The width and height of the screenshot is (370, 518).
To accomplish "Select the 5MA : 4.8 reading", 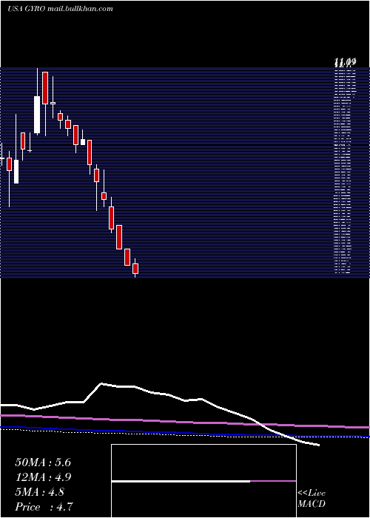I will [x=40, y=492].
